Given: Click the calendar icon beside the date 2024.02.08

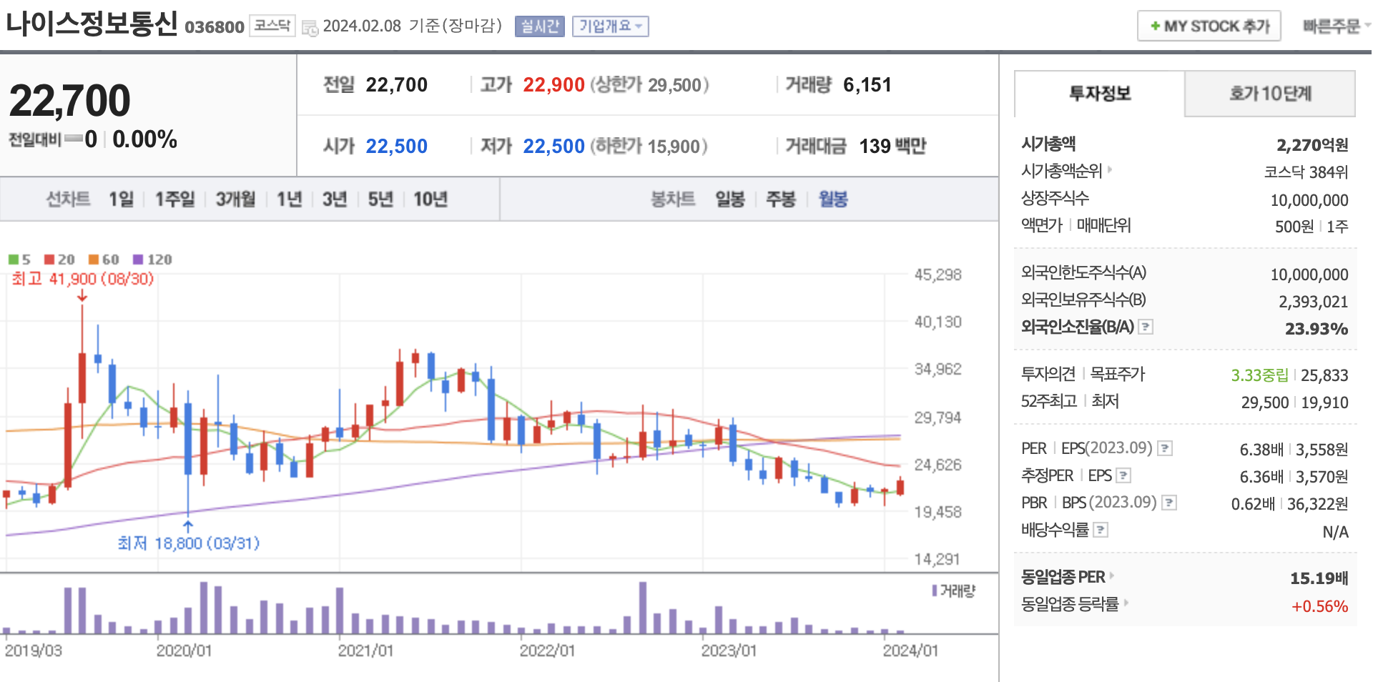Looking at the screenshot, I should click(310, 28).
